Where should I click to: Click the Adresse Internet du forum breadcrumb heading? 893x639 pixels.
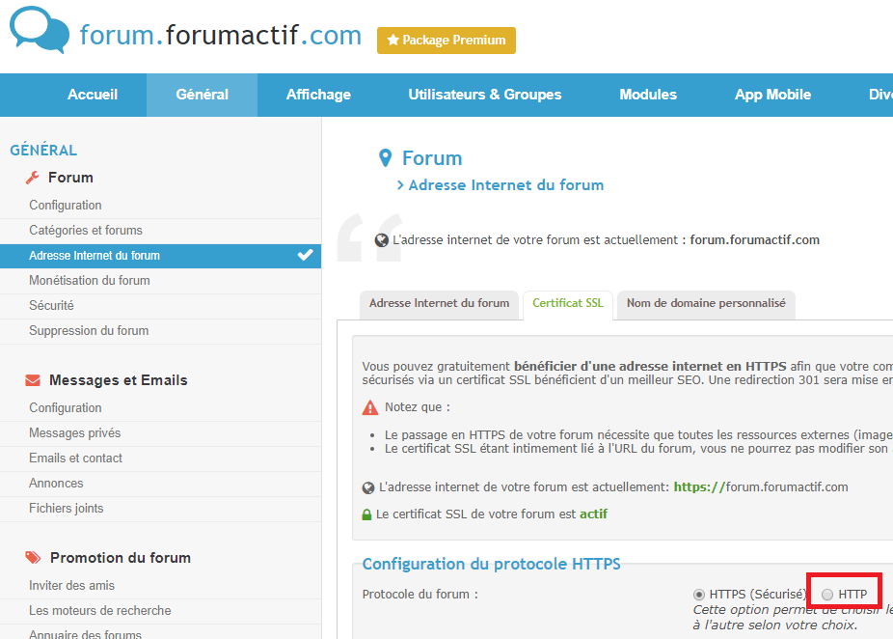tap(506, 185)
